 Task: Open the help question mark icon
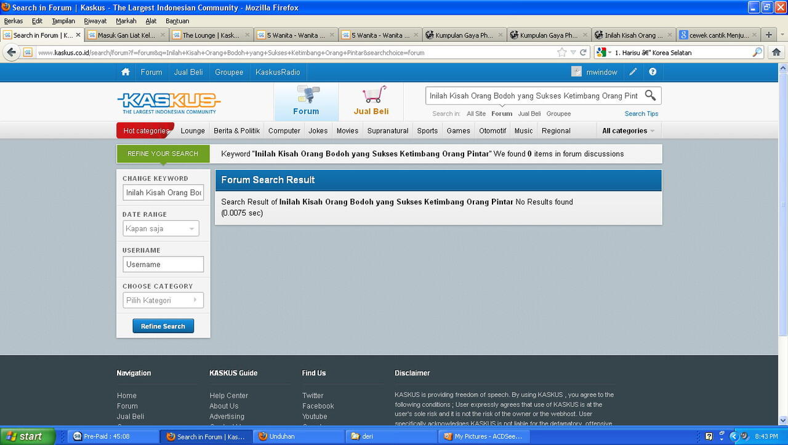pos(653,72)
